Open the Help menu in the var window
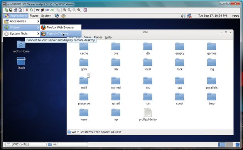The height and width of the screenshot is (150, 243). [x=108, y=37]
